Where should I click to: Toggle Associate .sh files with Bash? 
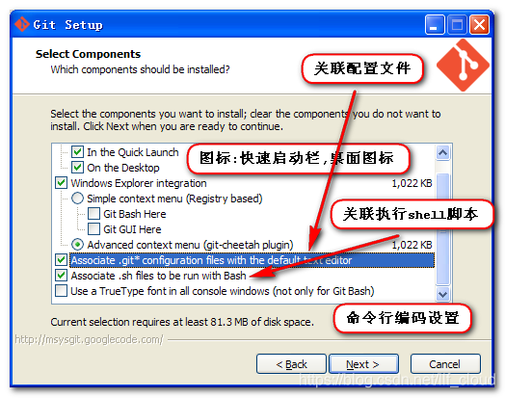[61, 276]
